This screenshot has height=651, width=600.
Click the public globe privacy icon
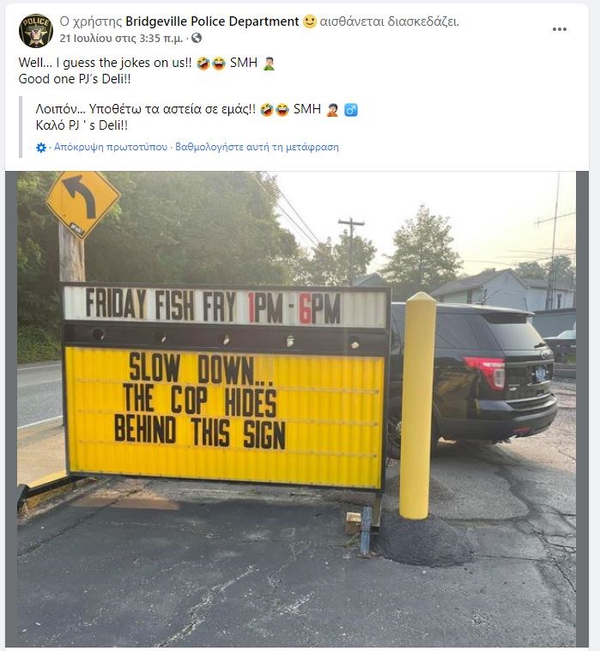197,38
